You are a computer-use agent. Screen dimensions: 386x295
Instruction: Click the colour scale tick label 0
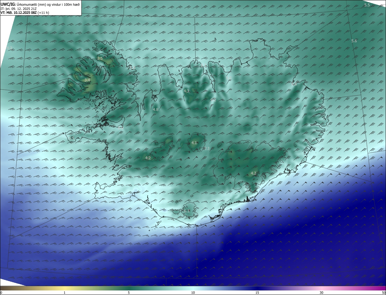1,293
